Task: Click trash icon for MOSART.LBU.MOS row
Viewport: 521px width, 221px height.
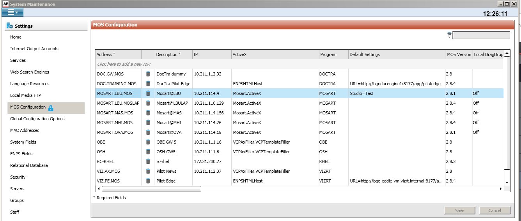Action: 148,93
